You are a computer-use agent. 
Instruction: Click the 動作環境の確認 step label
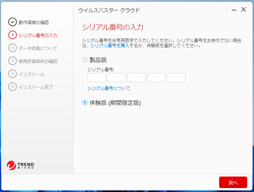[x=34, y=22]
